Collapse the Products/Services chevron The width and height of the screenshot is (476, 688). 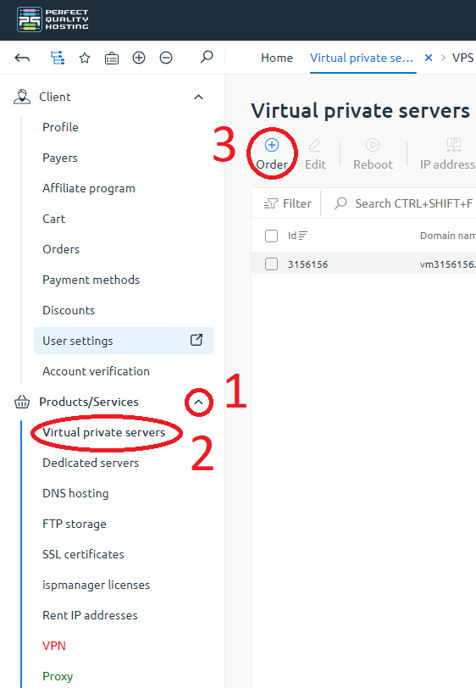coord(198,402)
